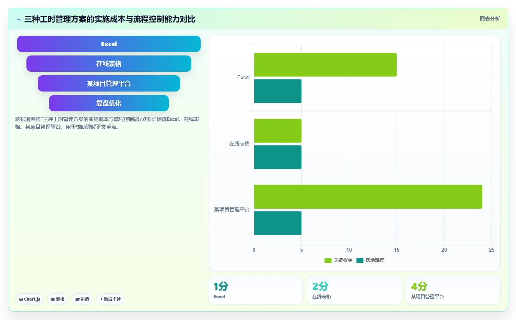
Task: Select the 复盘优化 funnel stage
Action: [x=109, y=103]
